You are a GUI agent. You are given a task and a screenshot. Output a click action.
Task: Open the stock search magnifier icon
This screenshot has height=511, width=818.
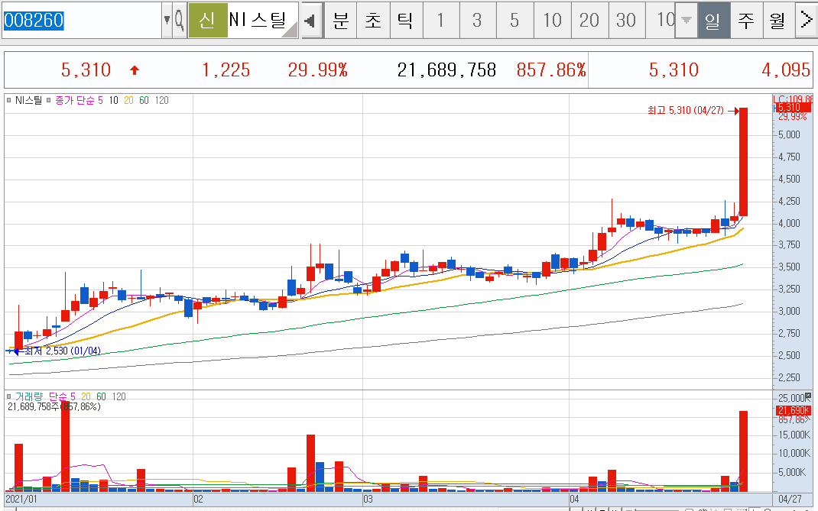pyautogui.click(x=180, y=21)
